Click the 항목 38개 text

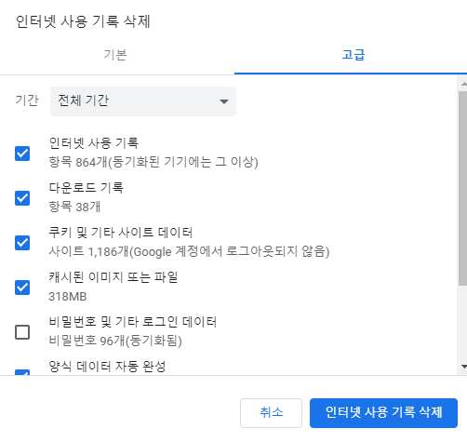click(74, 207)
